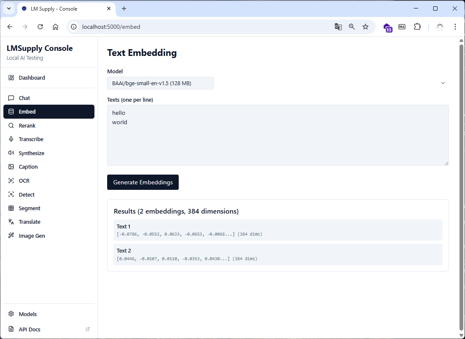Bookmark this page with the star icon
465x339 pixels.
pos(365,27)
